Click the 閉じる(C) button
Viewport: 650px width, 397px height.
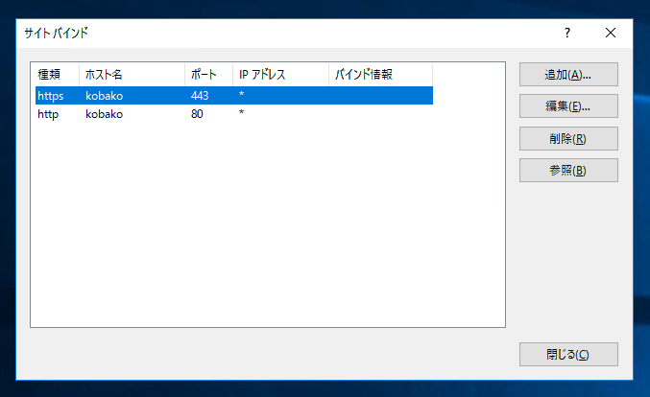568,355
